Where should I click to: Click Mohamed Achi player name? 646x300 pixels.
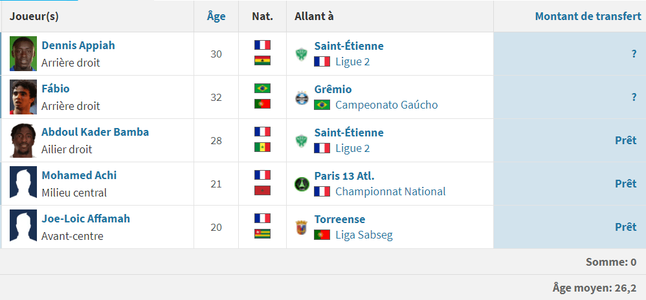[x=79, y=175]
